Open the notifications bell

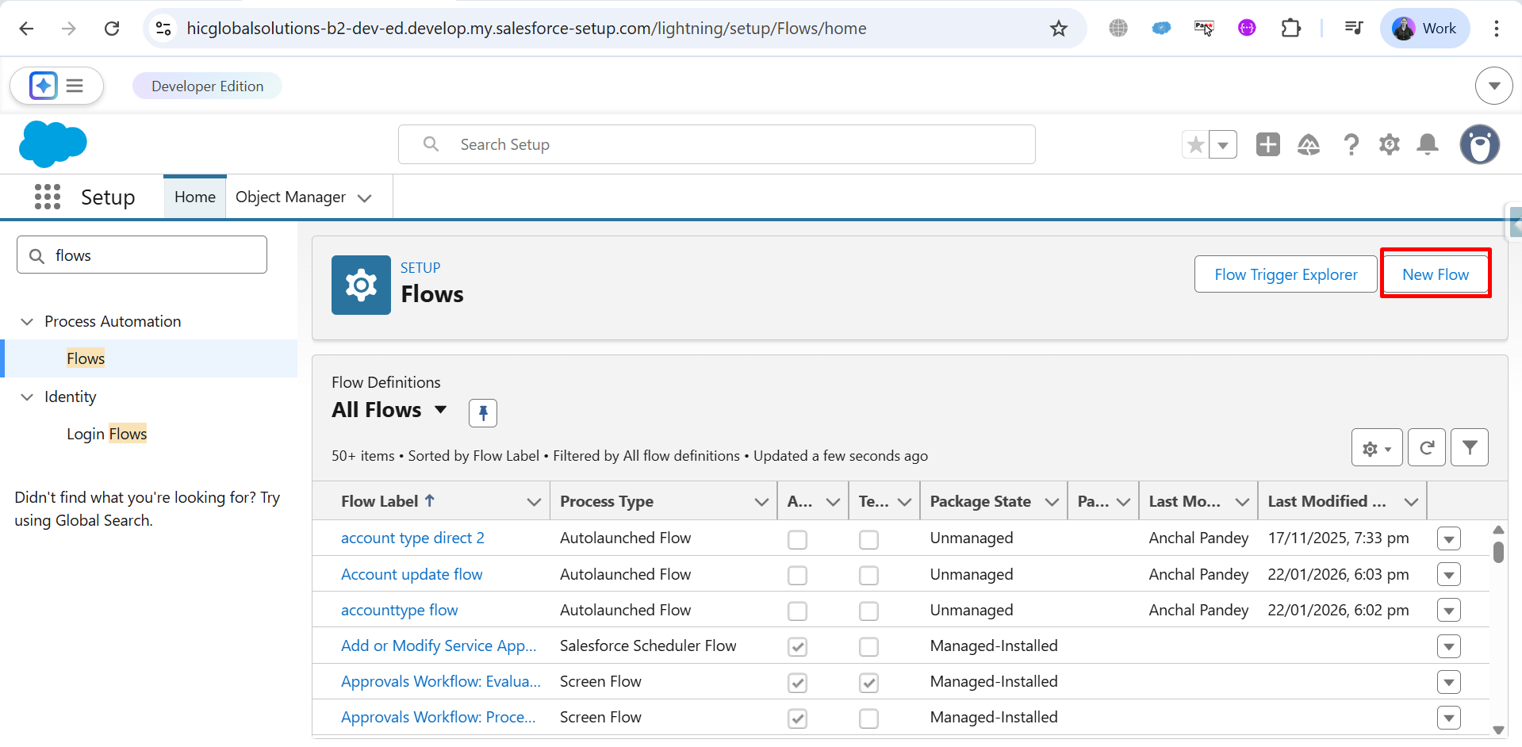click(1428, 144)
